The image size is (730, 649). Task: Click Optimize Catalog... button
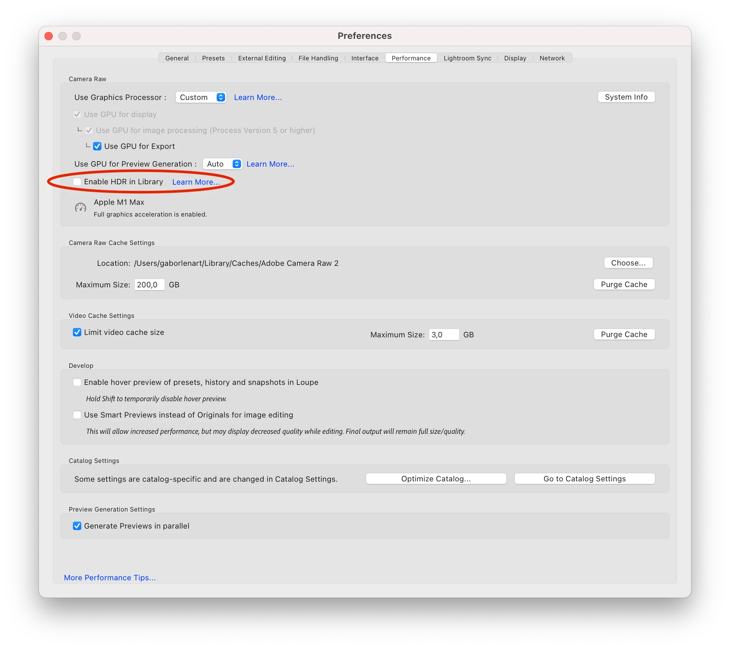tap(436, 479)
